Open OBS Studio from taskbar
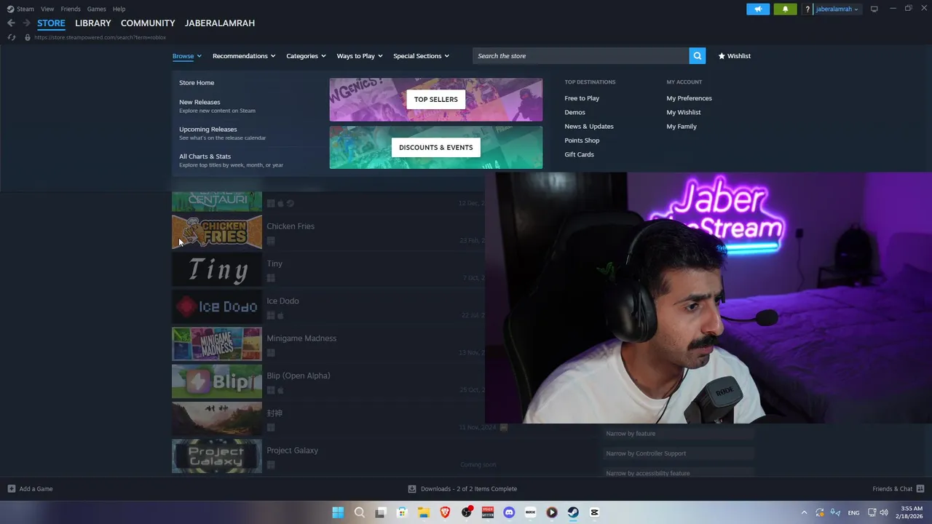 pyautogui.click(x=466, y=512)
